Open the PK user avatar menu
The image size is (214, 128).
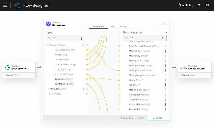coord(207,5)
